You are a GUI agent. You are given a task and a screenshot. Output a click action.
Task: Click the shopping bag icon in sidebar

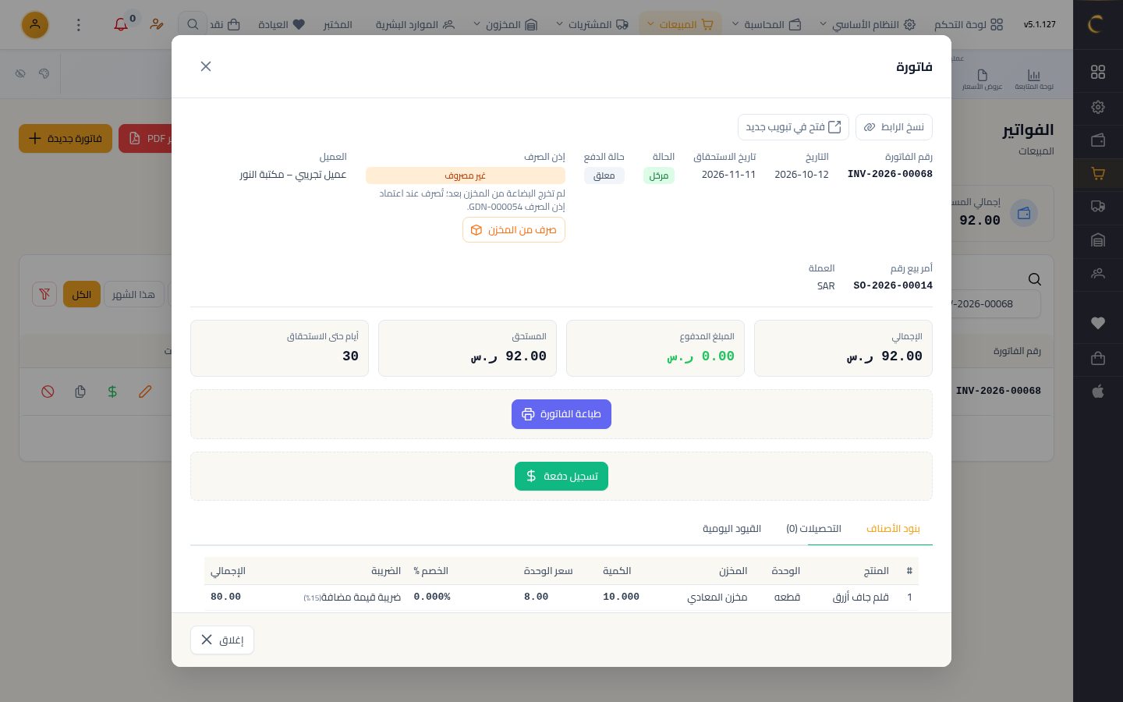[x=1098, y=358]
